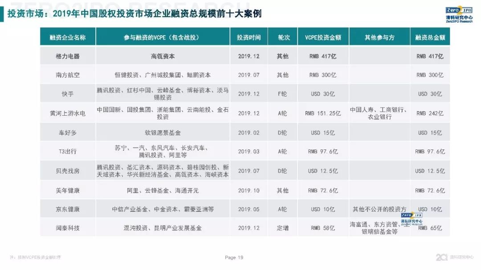Click the 中信产业基金、中金资本 investors cell
481x270 pixels.
[163, 209]
